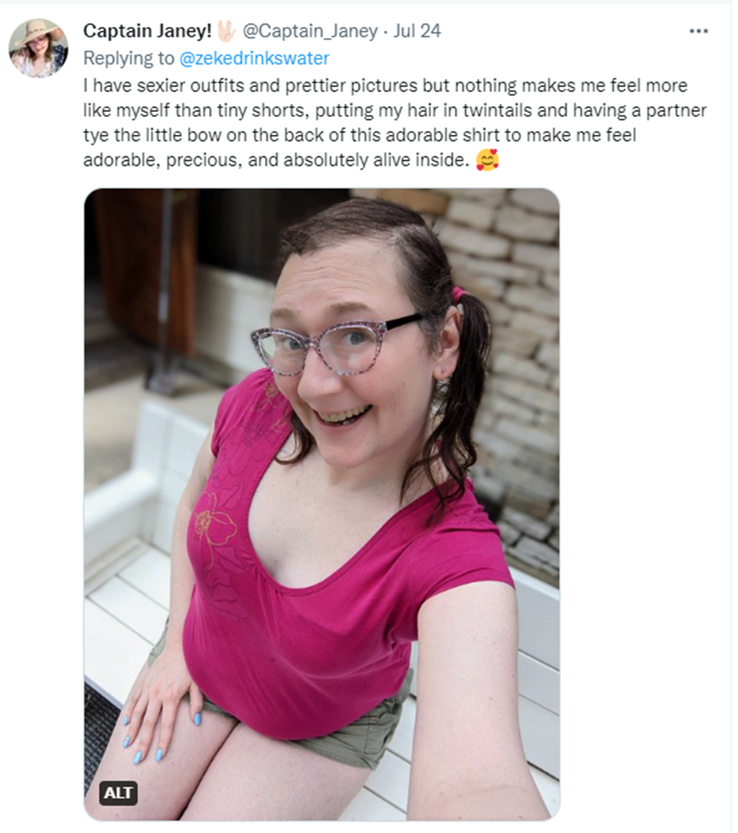Open Captain Janey's profile avatar

38,48
